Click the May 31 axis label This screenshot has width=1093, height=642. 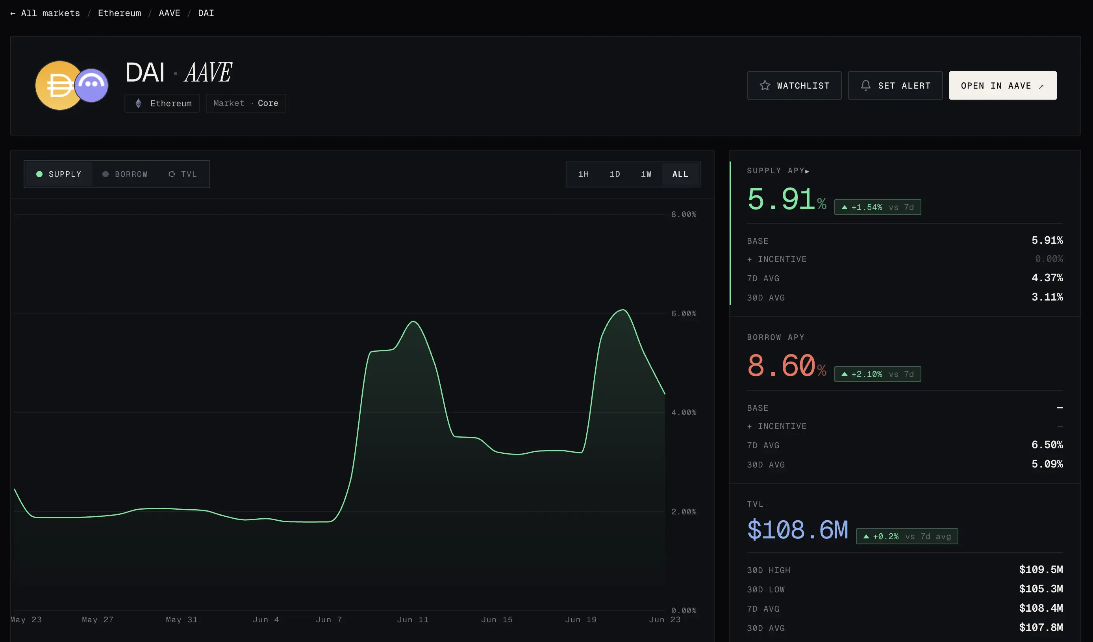tap(181, 620)
